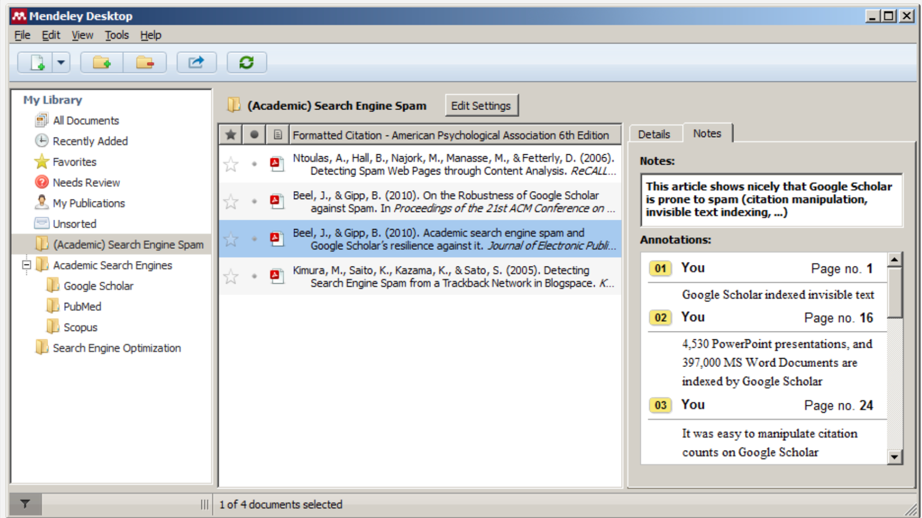The height and width of the screenshot is (518, 922).
Task: Click the My Publications person icon
Action: click(41, 202)
